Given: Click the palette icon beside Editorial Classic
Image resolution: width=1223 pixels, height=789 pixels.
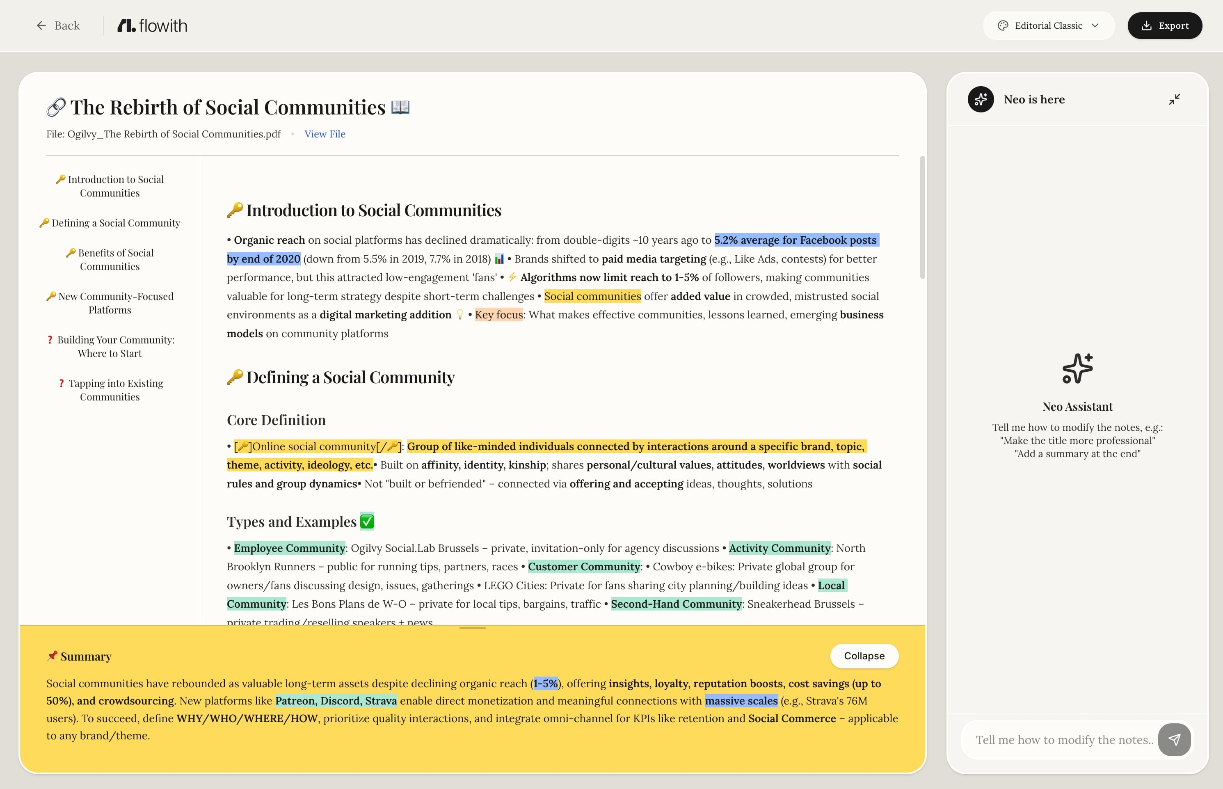Looking at the screenshot, I should 1003,25.
